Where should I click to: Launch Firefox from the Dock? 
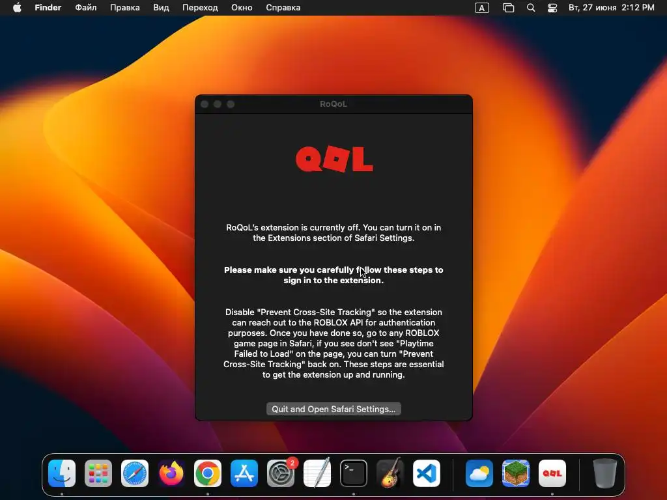tap(171, 473)
